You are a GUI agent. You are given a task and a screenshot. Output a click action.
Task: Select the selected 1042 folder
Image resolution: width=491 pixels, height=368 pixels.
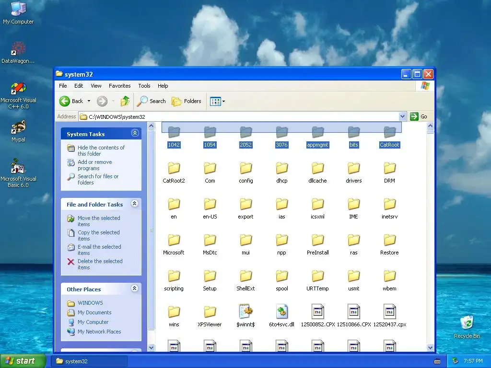174,137
